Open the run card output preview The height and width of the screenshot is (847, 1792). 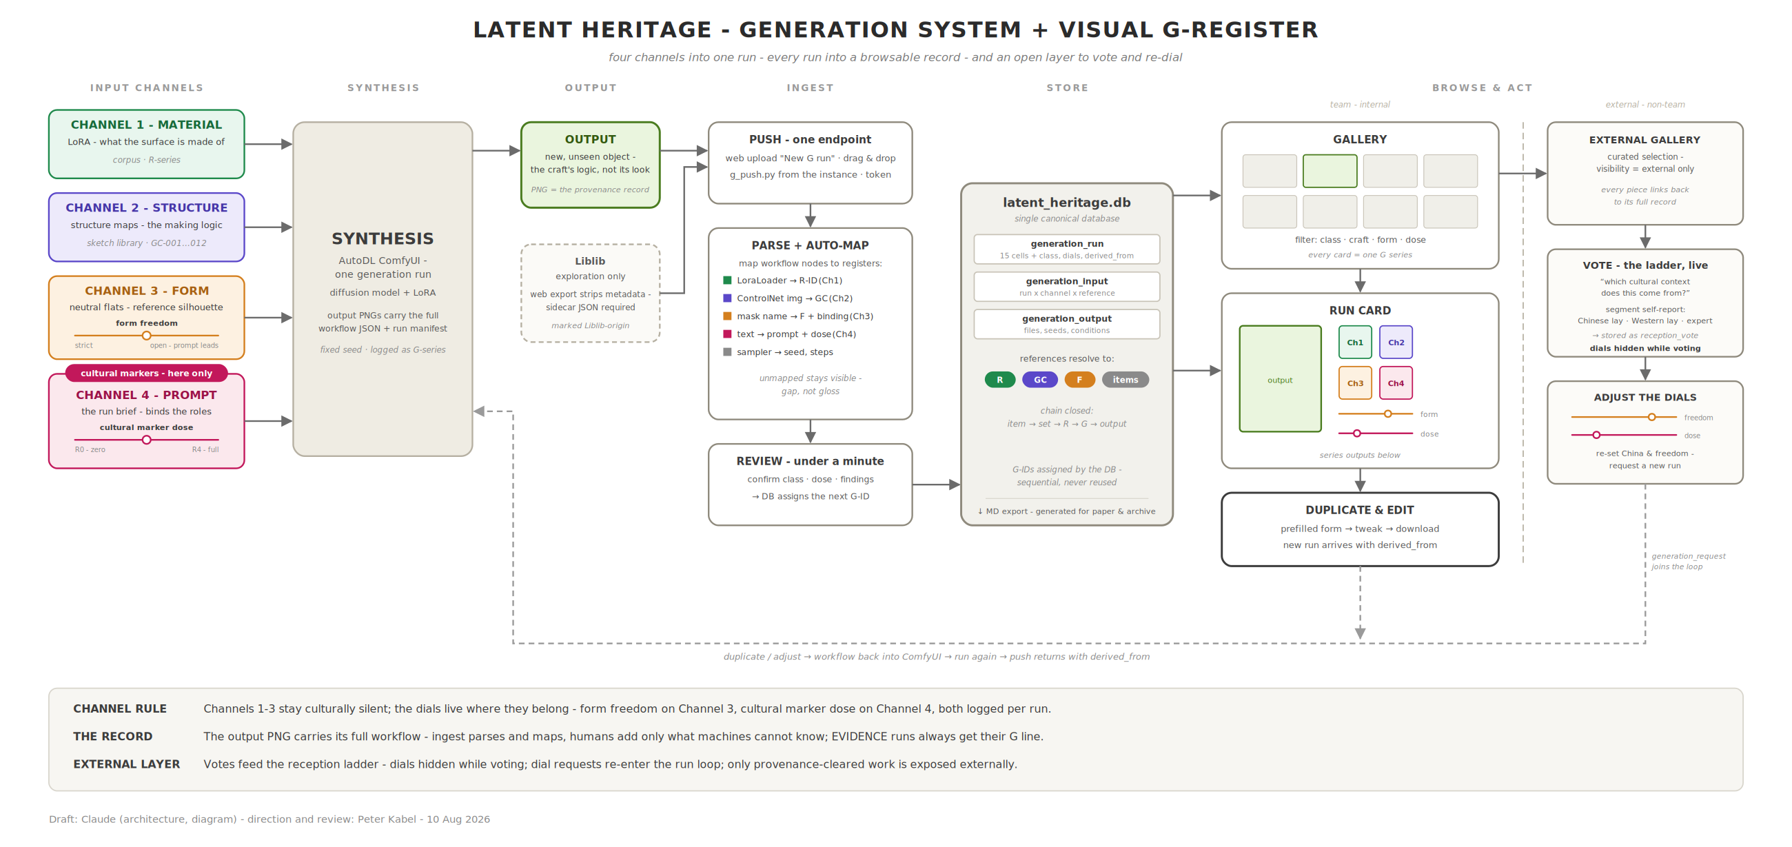click(1280, 379)
